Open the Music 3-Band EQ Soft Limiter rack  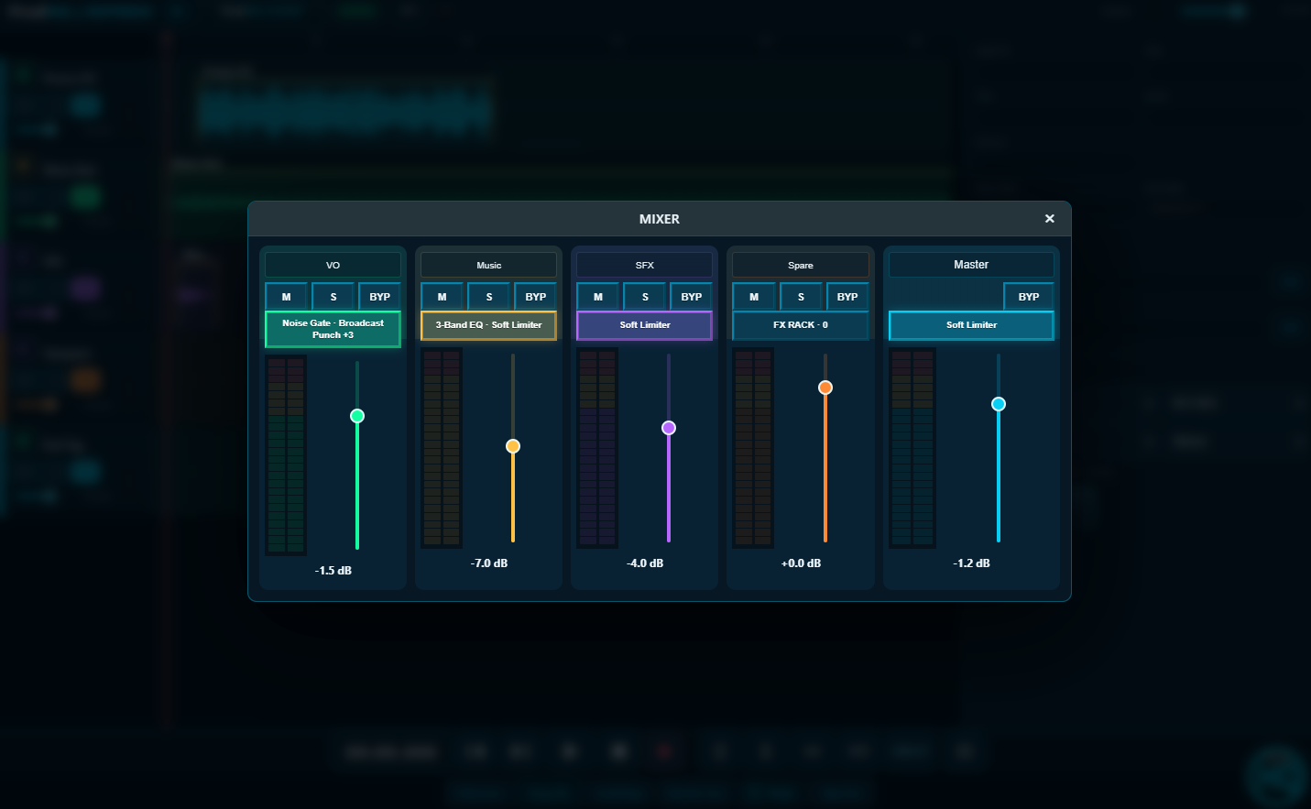489,325
